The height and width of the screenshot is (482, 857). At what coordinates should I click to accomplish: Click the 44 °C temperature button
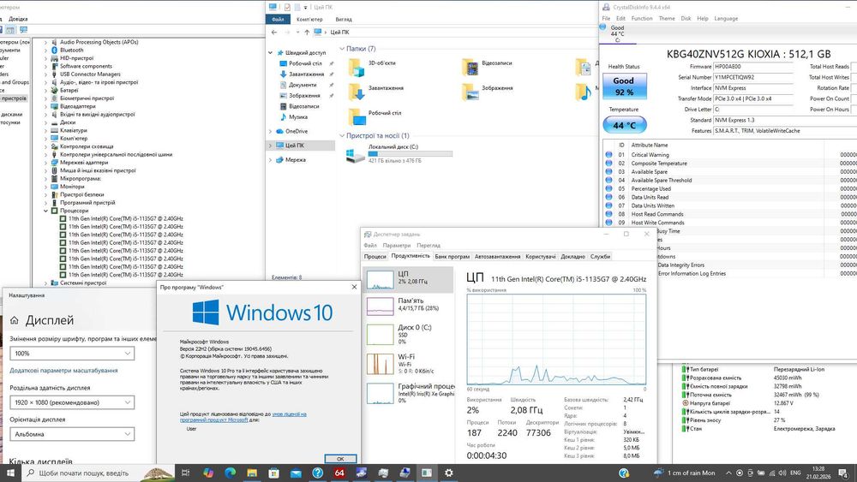pyautogui.click(x=624, y=125)
